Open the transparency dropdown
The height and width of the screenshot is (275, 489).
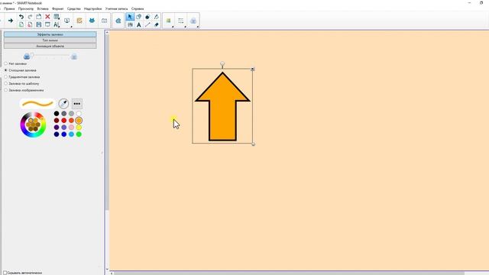click(x=193, y=21)
